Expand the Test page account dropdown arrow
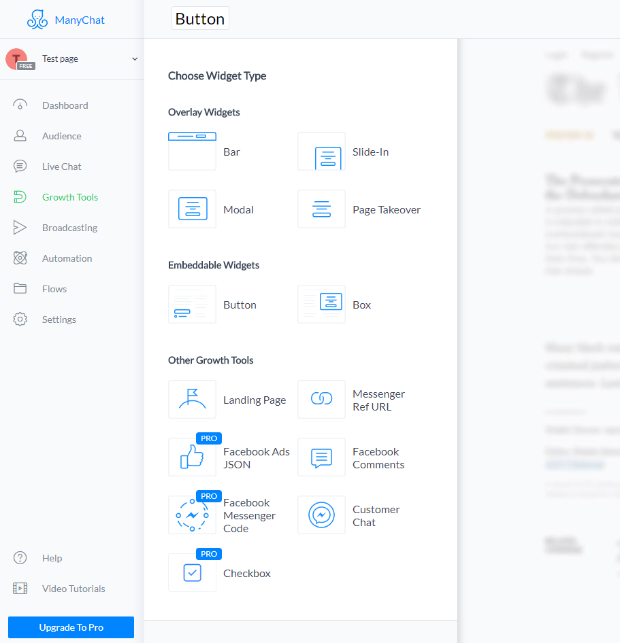 (135, 59)
